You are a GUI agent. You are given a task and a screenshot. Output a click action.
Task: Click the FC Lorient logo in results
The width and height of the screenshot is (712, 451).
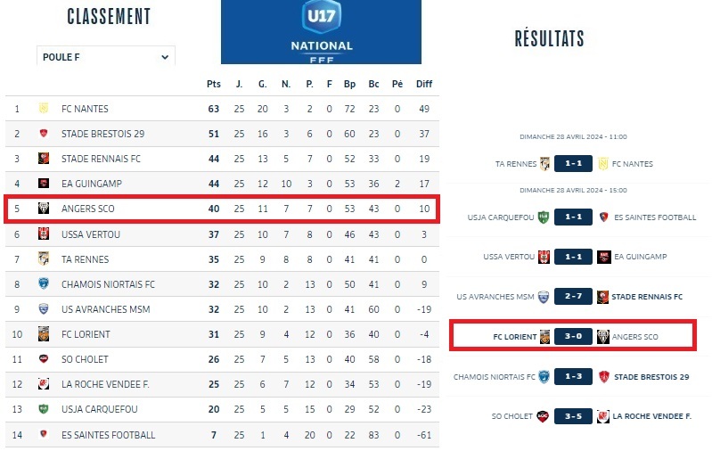coord(544,336)
